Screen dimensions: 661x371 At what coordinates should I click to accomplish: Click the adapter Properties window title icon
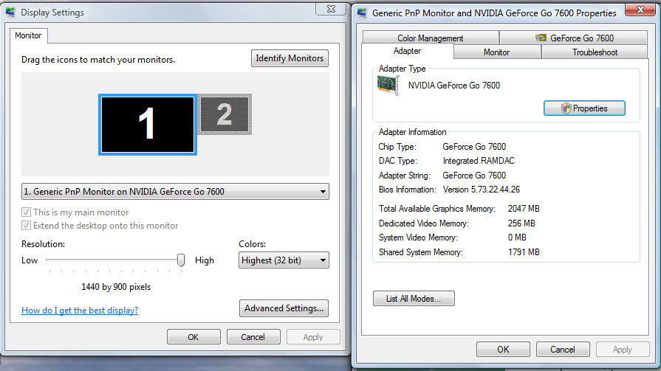(x=362, y=13)
